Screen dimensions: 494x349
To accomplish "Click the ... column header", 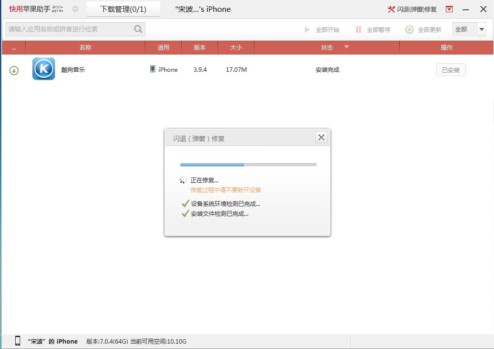I will tap(14, 47).
